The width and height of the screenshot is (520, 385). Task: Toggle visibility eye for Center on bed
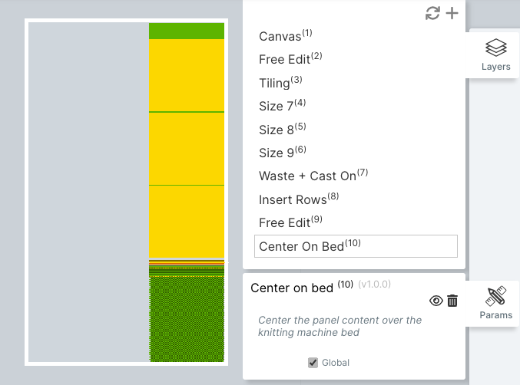(436, 301)
